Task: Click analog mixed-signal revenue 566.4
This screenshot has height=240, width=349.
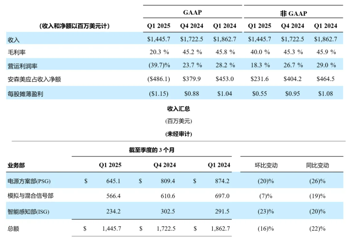Action: tap(113, 196)
